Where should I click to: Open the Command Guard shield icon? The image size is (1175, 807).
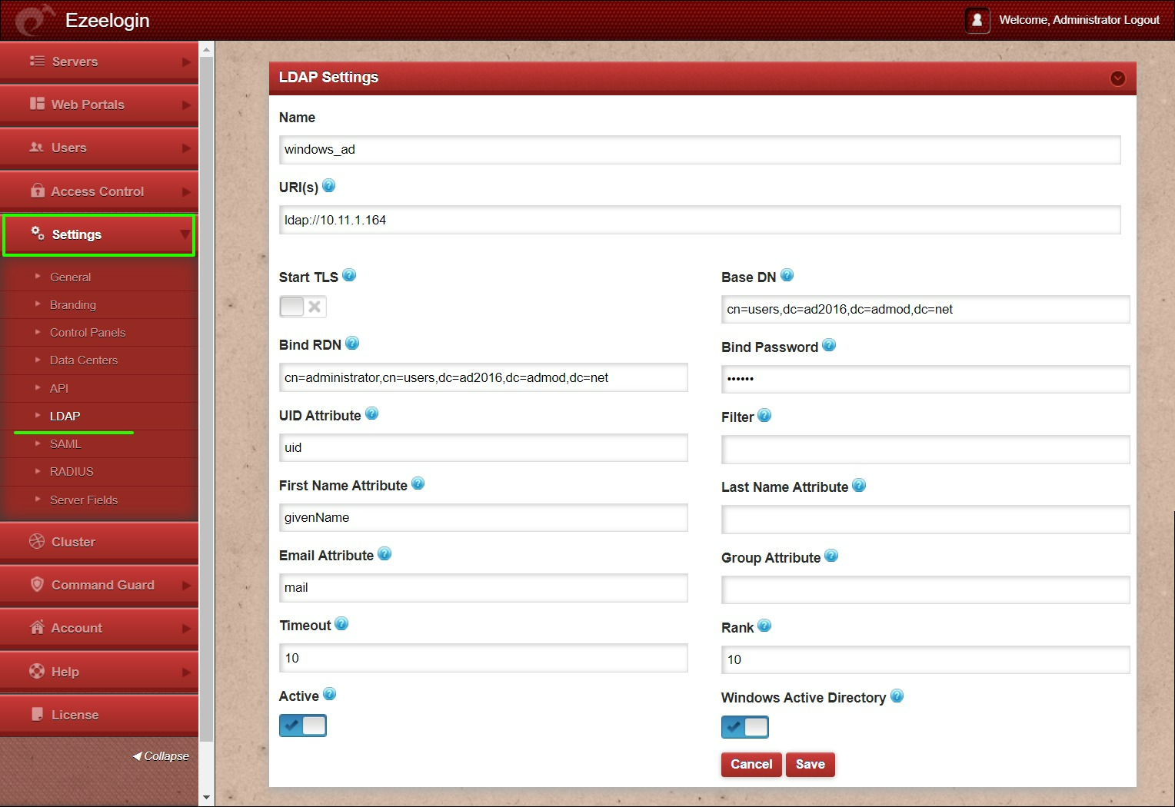pyautogui.click(x=36, y=585)
